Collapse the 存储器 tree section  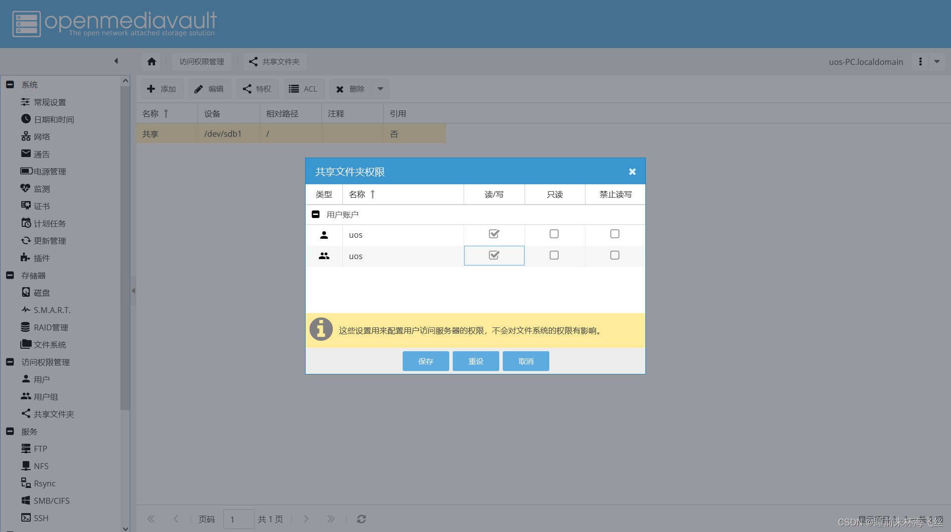[x=10, y=275]
